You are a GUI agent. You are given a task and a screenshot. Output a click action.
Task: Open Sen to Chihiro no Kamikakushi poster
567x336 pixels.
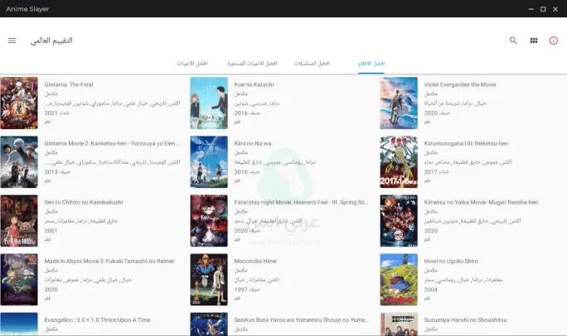click(x=19, y=220)
